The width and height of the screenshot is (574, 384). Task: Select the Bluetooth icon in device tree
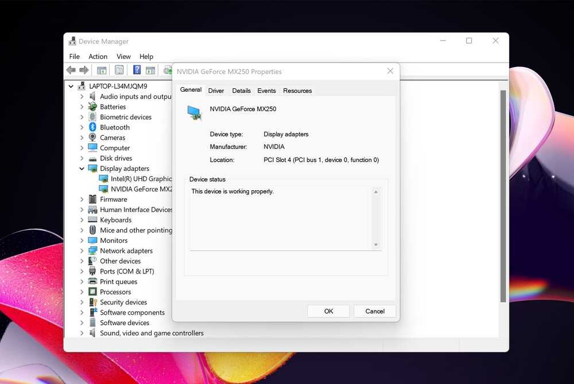(92, 127)
